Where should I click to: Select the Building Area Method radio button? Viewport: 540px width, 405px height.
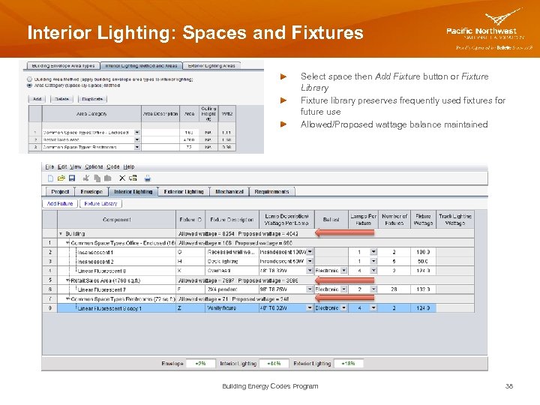(29, 79)
